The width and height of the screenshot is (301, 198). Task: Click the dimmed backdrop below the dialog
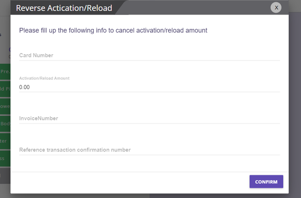point(150,196)
